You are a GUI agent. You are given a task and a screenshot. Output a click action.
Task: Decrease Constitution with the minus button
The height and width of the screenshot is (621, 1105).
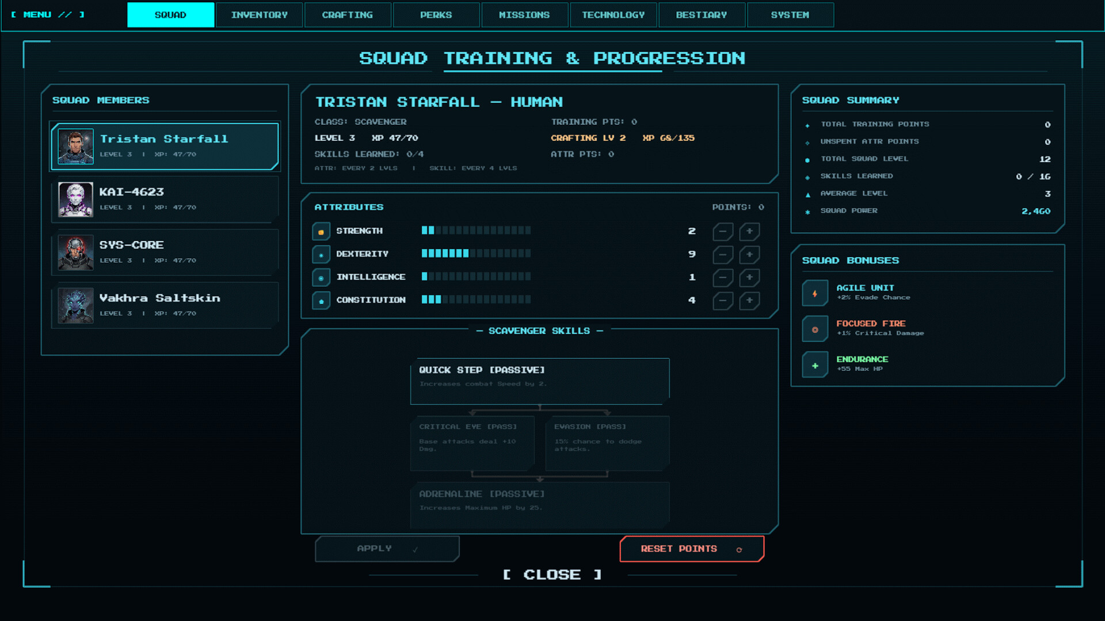(x=723, y=301)
